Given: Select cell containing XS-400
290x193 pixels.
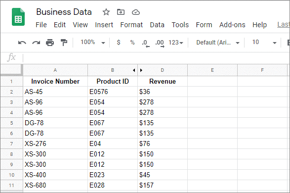Looking at the screenshot, I should point(55,175).
